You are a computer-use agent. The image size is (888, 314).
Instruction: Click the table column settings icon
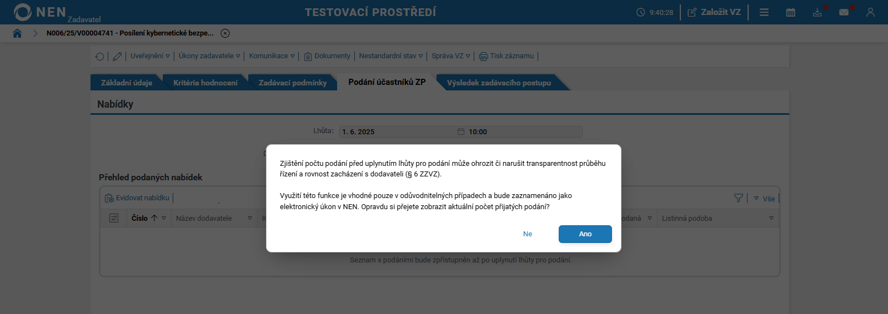(x=114, y=218)
